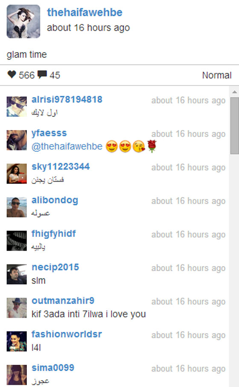This screenshot has height=387, width=239.
Task: Visit alrisi978194818 profile link
Action: pos(67,100)
